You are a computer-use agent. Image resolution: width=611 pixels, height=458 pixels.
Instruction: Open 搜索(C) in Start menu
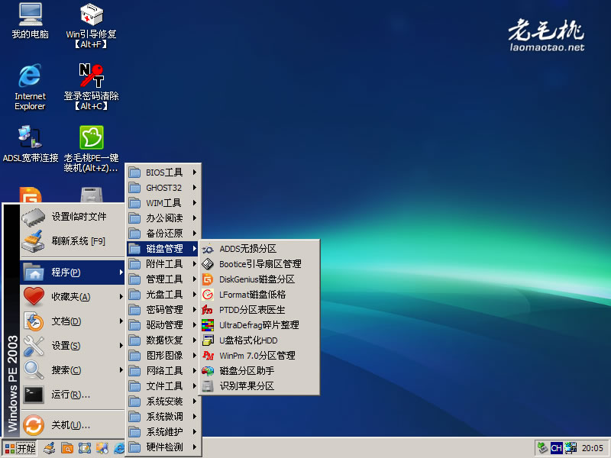tap(73, 370)
